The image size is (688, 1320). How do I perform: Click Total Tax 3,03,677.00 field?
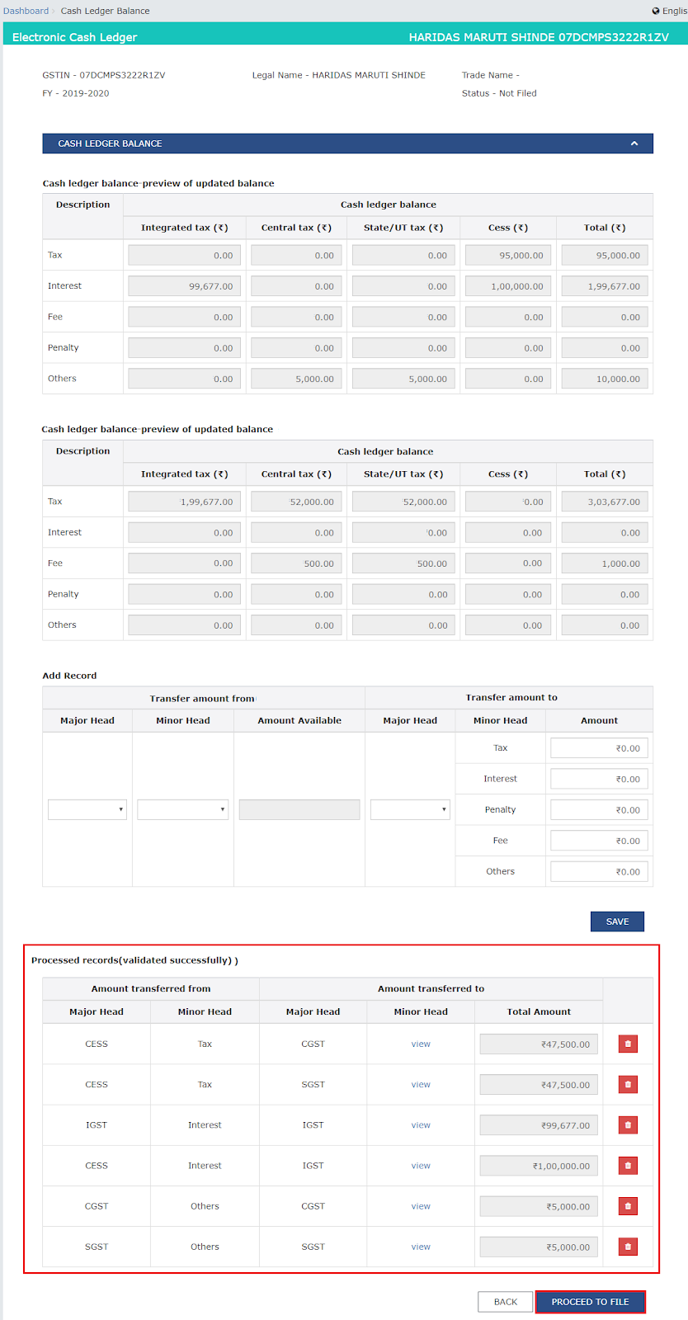point(605,502)
